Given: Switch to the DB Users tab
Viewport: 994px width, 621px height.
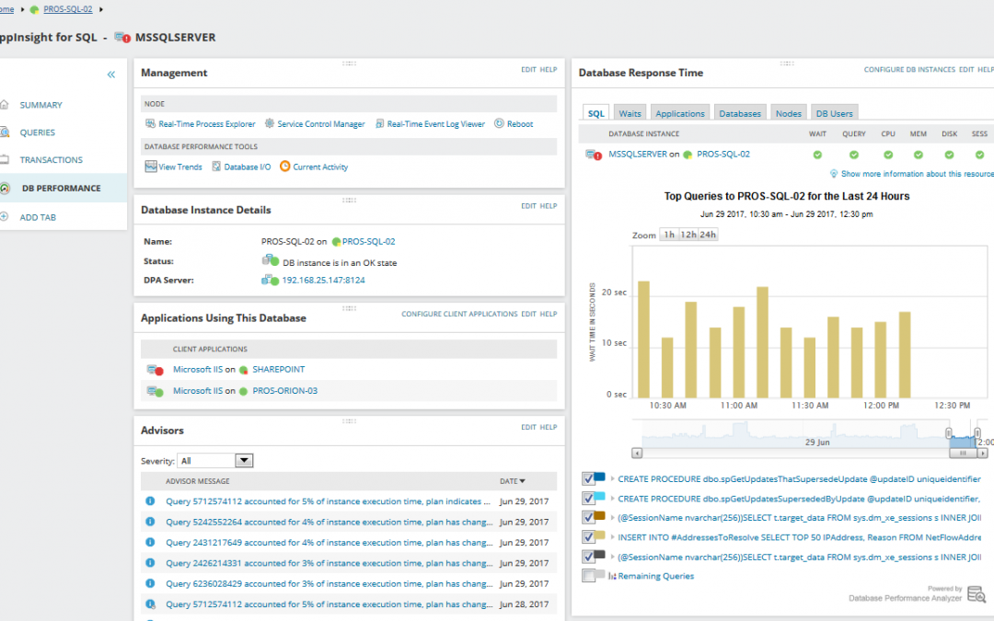Looking at the screenshot, I should pos(834,113).
